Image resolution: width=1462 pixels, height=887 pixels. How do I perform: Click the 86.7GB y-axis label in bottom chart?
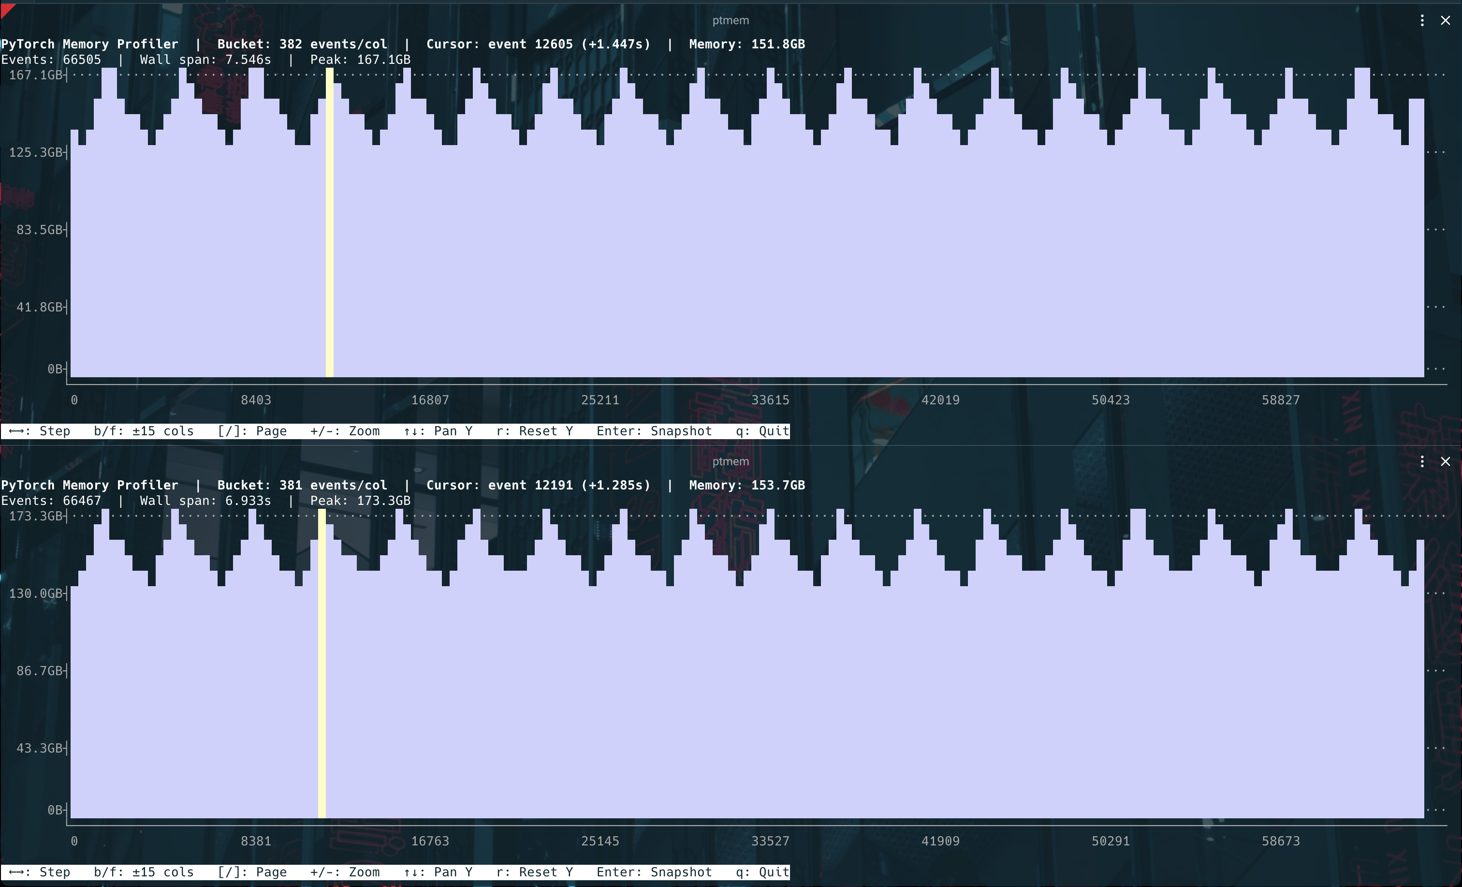[39, 671]
